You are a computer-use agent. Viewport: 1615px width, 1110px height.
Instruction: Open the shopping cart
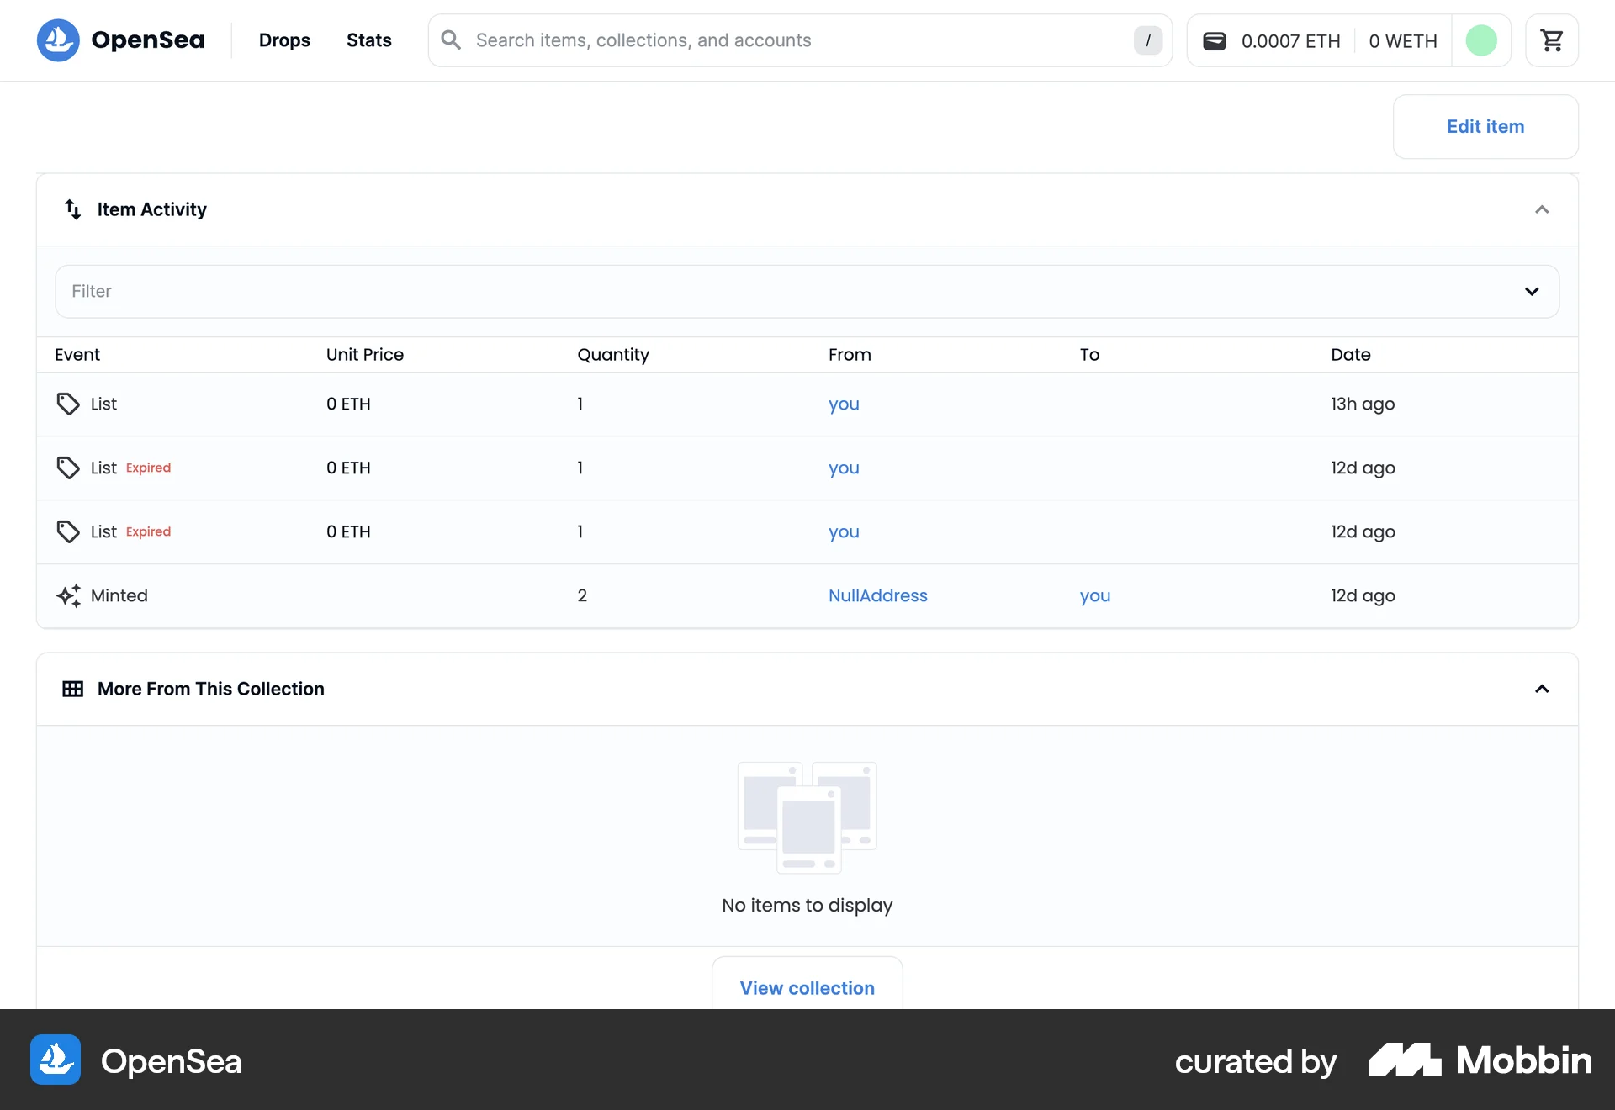(1552, 40)
